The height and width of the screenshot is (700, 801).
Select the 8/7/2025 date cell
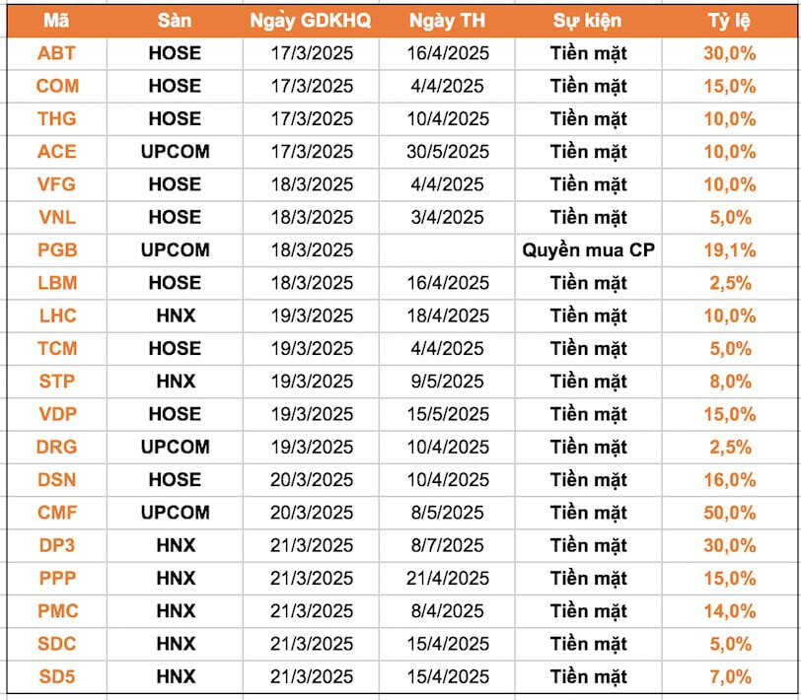coord(447,545)
